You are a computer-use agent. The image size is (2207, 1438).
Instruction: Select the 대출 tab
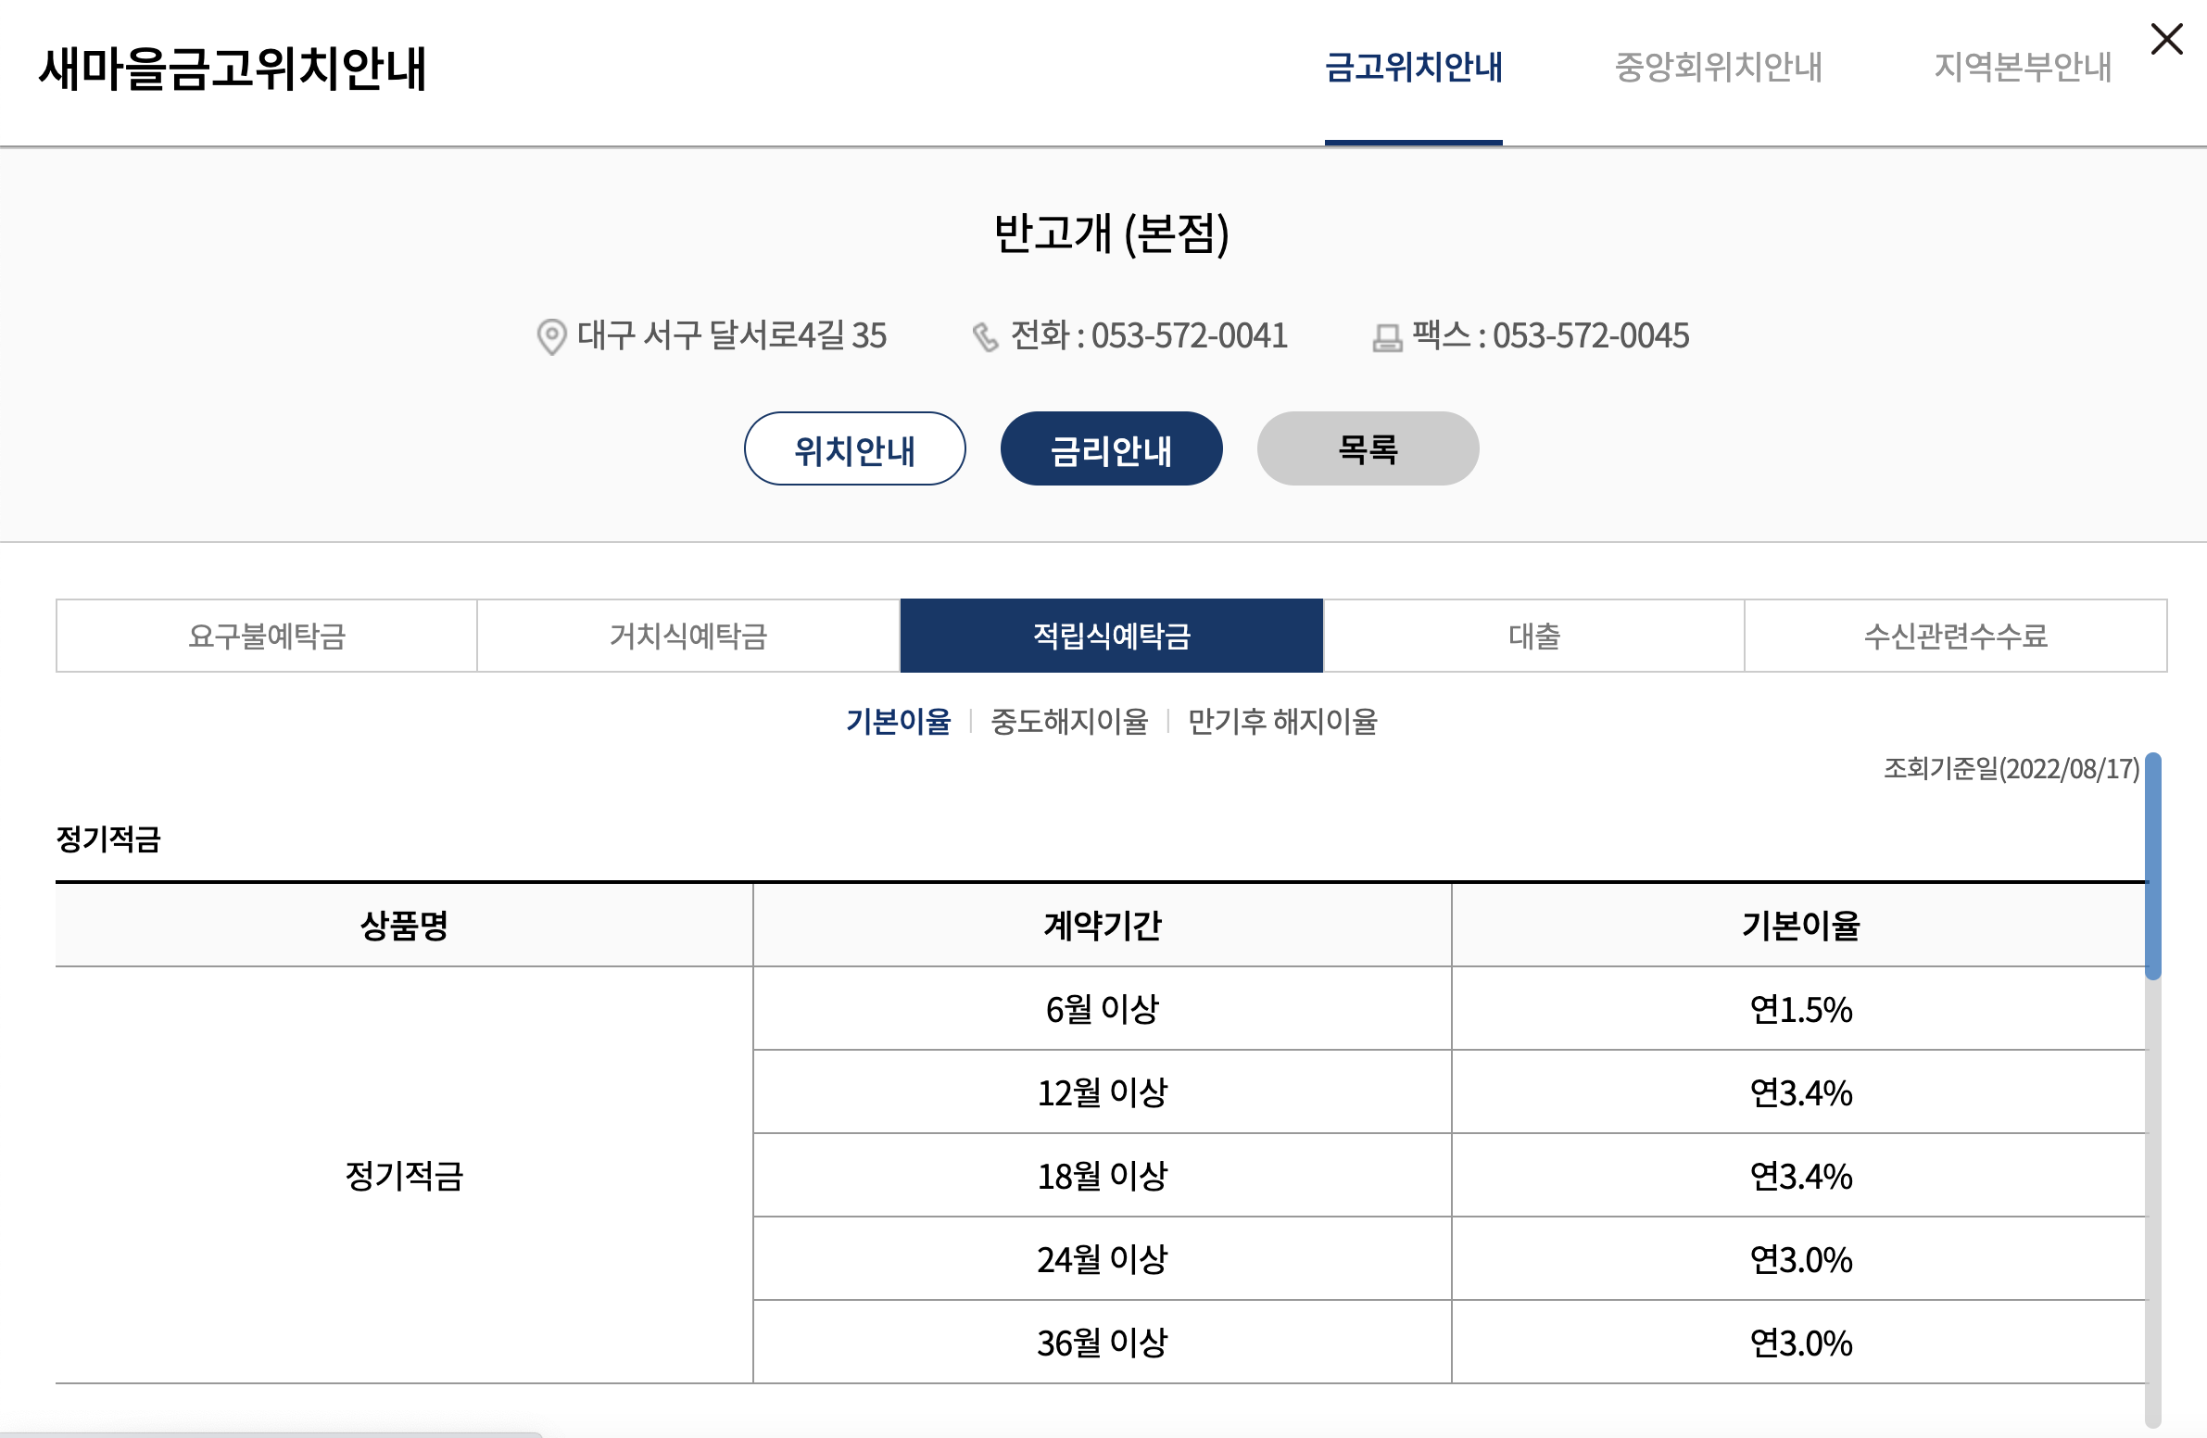[1533, 636]
